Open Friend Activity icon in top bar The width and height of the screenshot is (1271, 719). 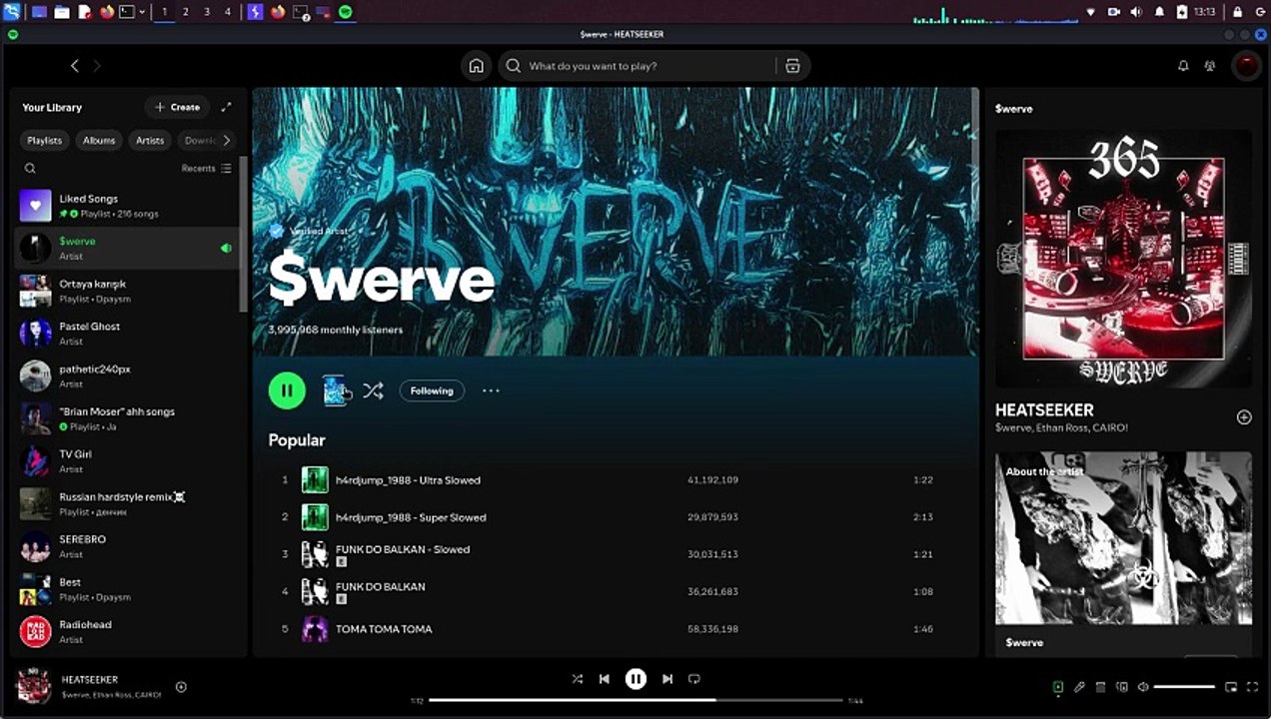tap(1210, 66)
